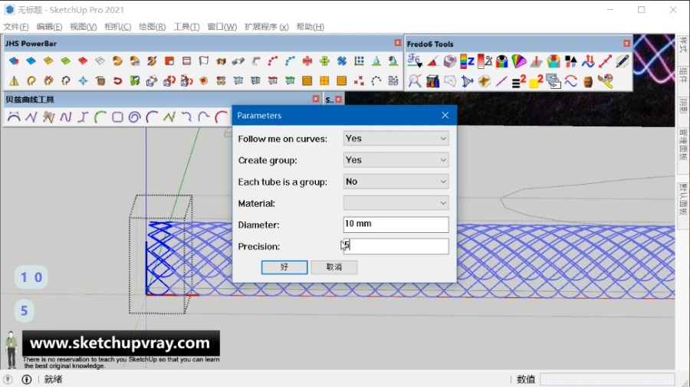Expand the Each tube is a group dropdown
Viewport: 690px width, 387px height.
396,182
